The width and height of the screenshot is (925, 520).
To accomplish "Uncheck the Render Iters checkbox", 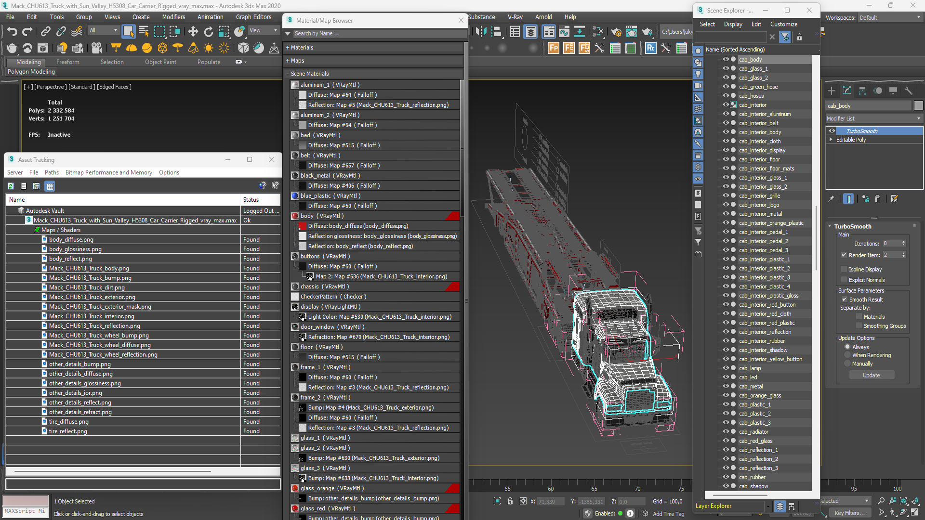I will 844,255.
